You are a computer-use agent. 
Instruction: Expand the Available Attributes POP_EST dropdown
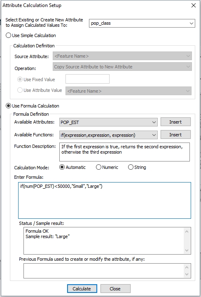[x=108, y=122]
